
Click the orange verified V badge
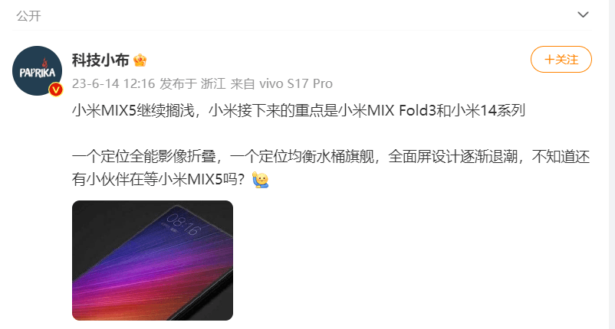pyautogui.click(x=56, y=90)
